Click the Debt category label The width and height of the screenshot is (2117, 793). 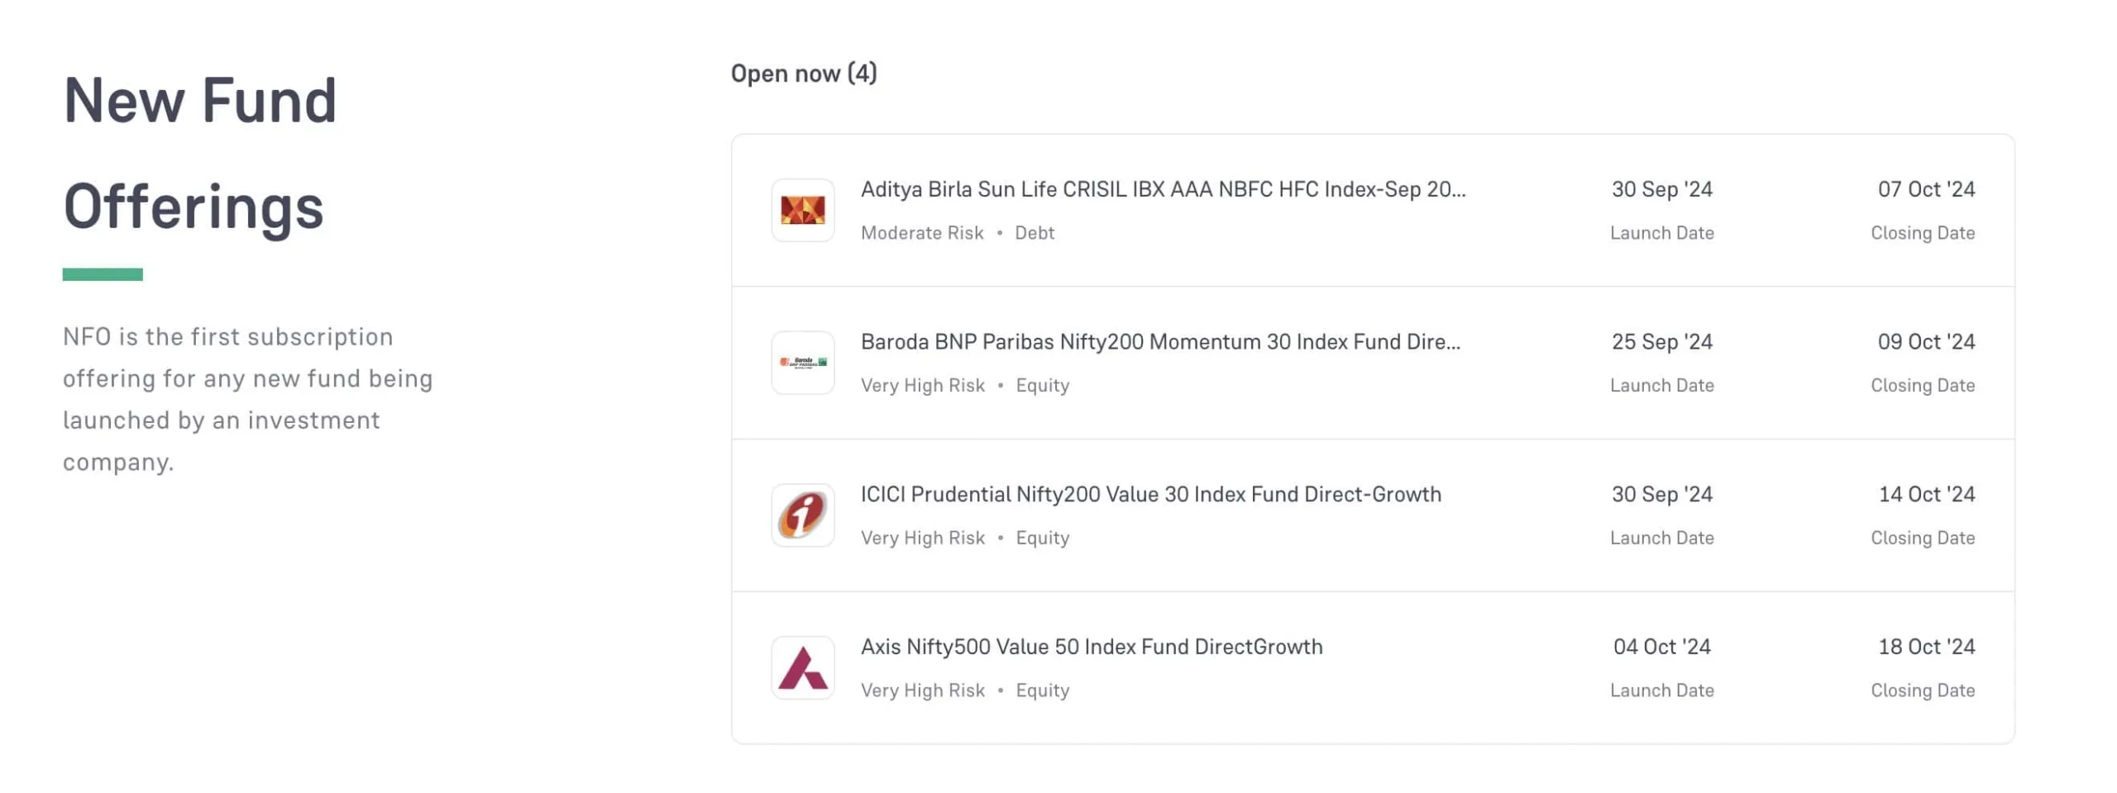[1034, 233]
